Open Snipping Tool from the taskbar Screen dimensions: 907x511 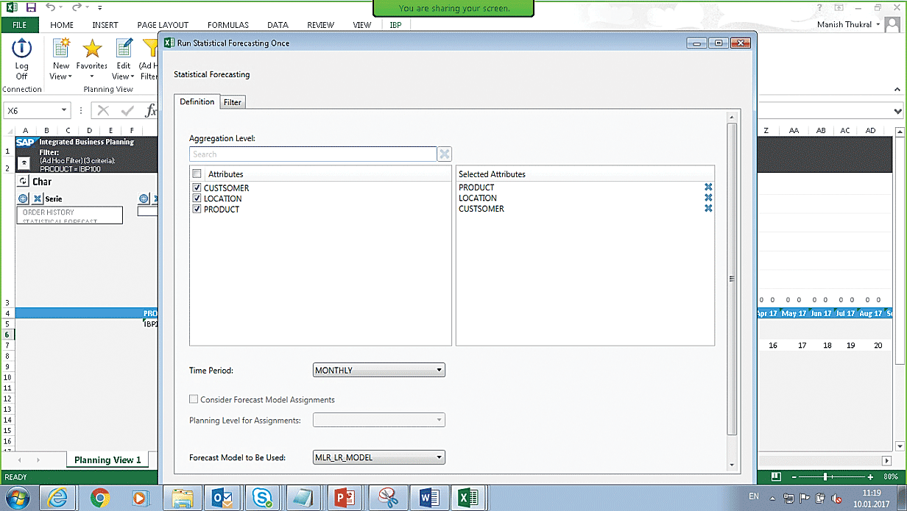click(x=387, y=498)
